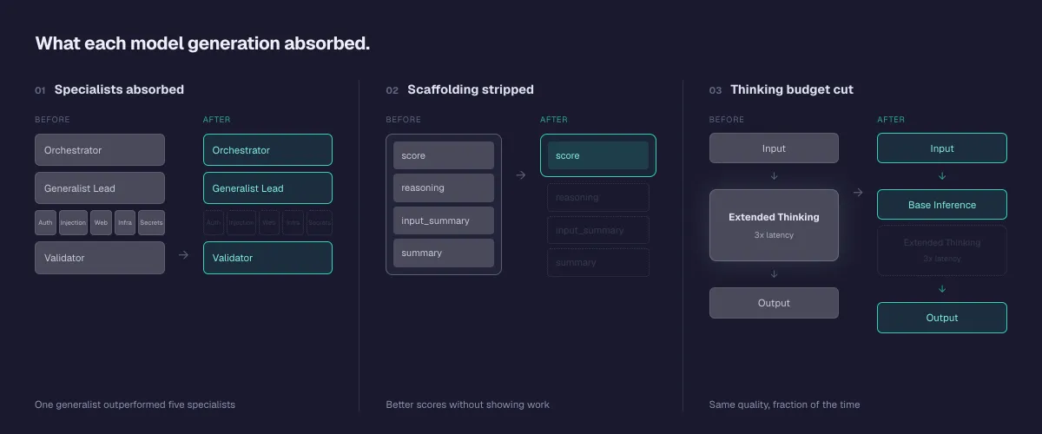
Task: Click the Base Inference box
Action: point(942,205)
